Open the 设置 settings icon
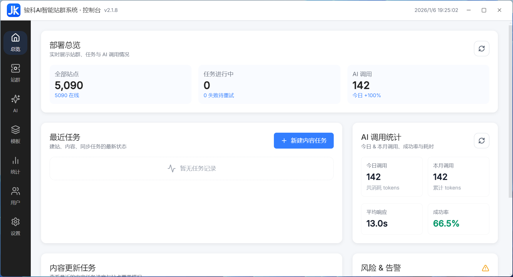 (15, 226)
